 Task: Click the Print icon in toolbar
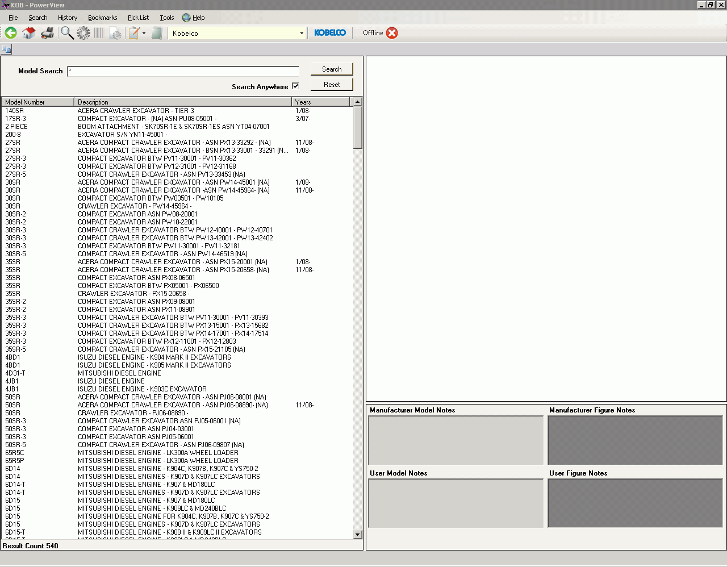coord(48,33)
